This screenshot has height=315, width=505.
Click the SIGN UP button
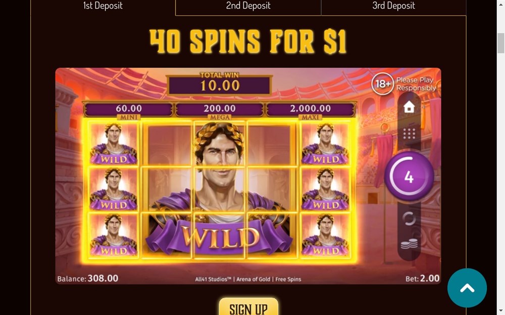tap(248, 307)
